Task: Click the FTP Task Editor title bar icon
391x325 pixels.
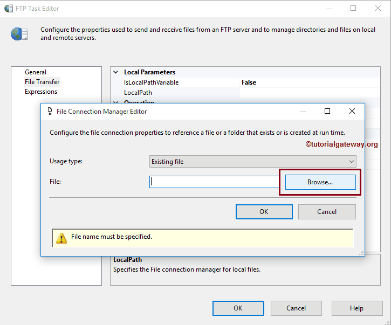Action: point(9,9)
